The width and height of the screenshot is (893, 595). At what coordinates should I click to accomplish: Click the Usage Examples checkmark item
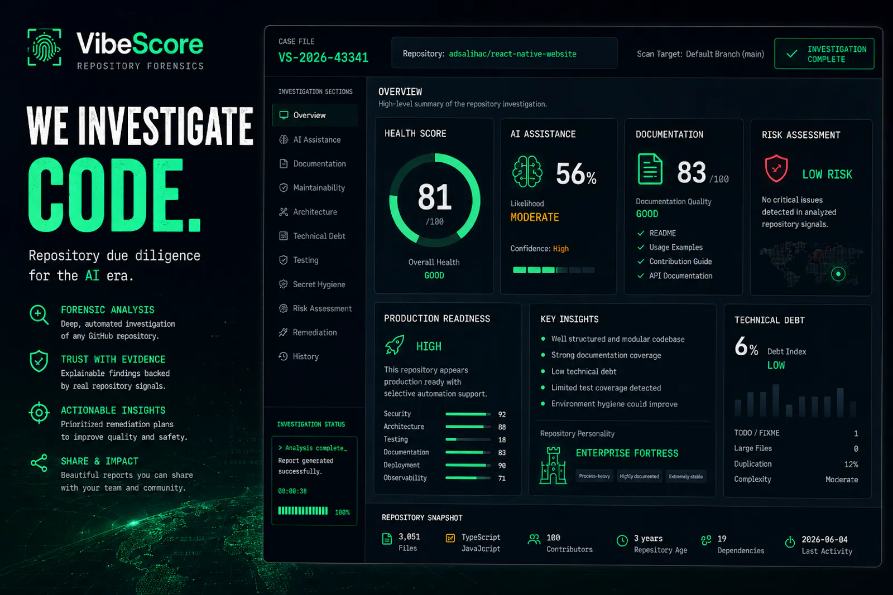pyautogui.click(x=670, y=247)
